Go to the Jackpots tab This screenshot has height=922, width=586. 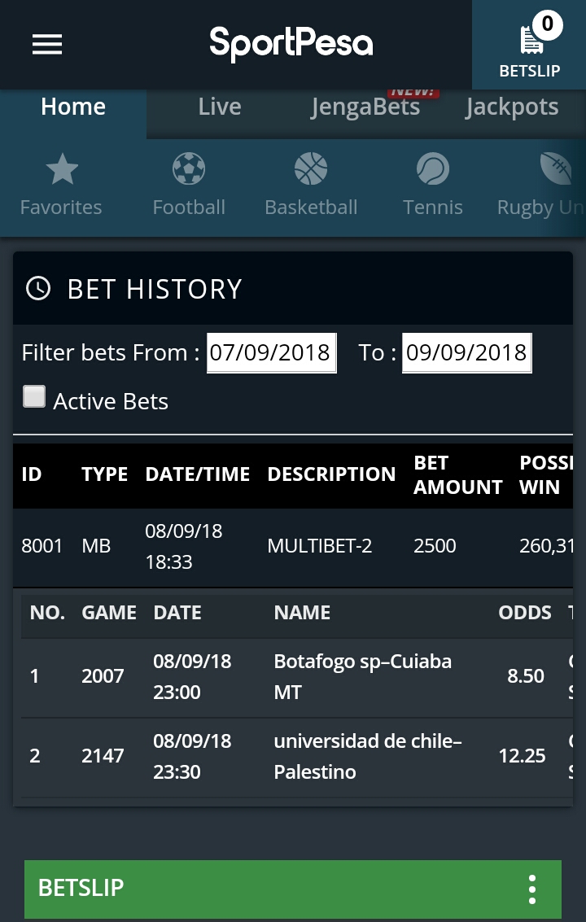[x=512, y=107]
